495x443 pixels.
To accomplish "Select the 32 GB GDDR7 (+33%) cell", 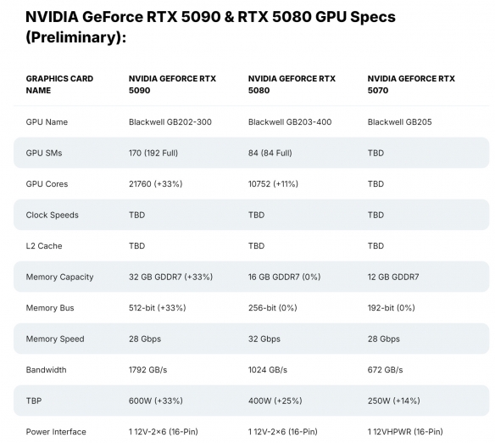I will point(170,277).
